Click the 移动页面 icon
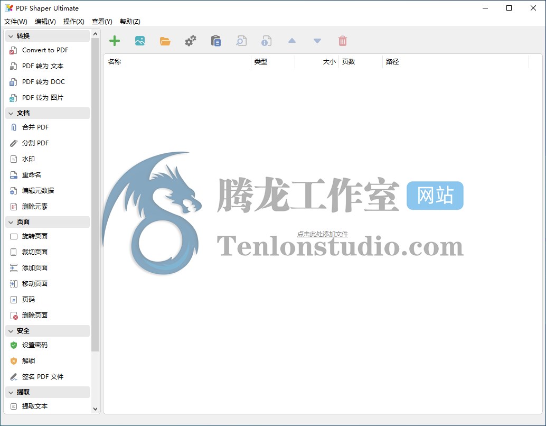 [x=14, y=284]
